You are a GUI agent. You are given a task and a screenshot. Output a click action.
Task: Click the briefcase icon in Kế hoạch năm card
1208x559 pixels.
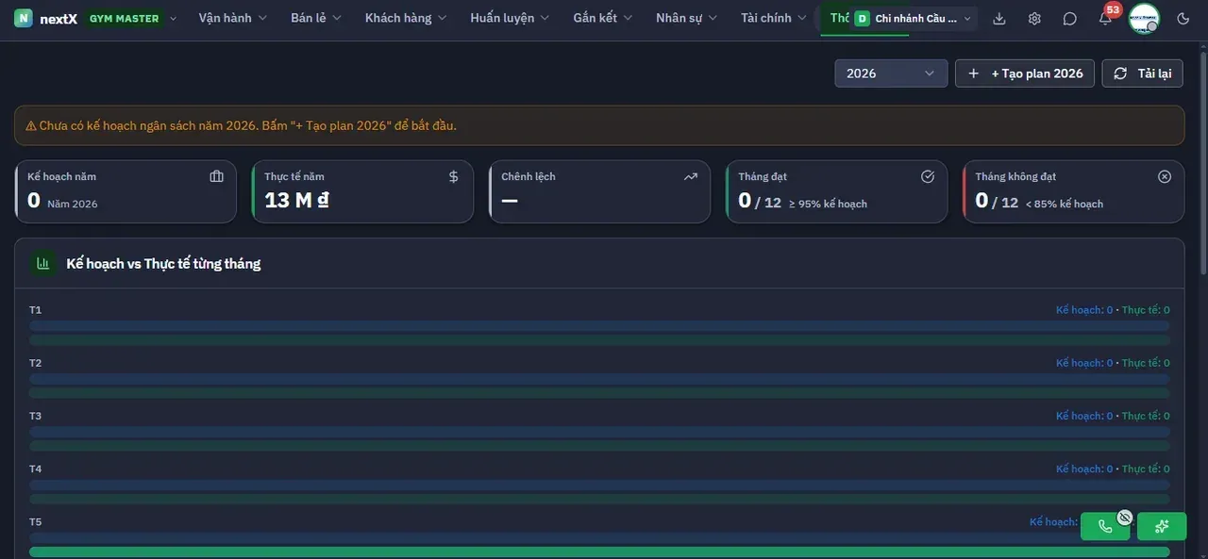[217, 176]
